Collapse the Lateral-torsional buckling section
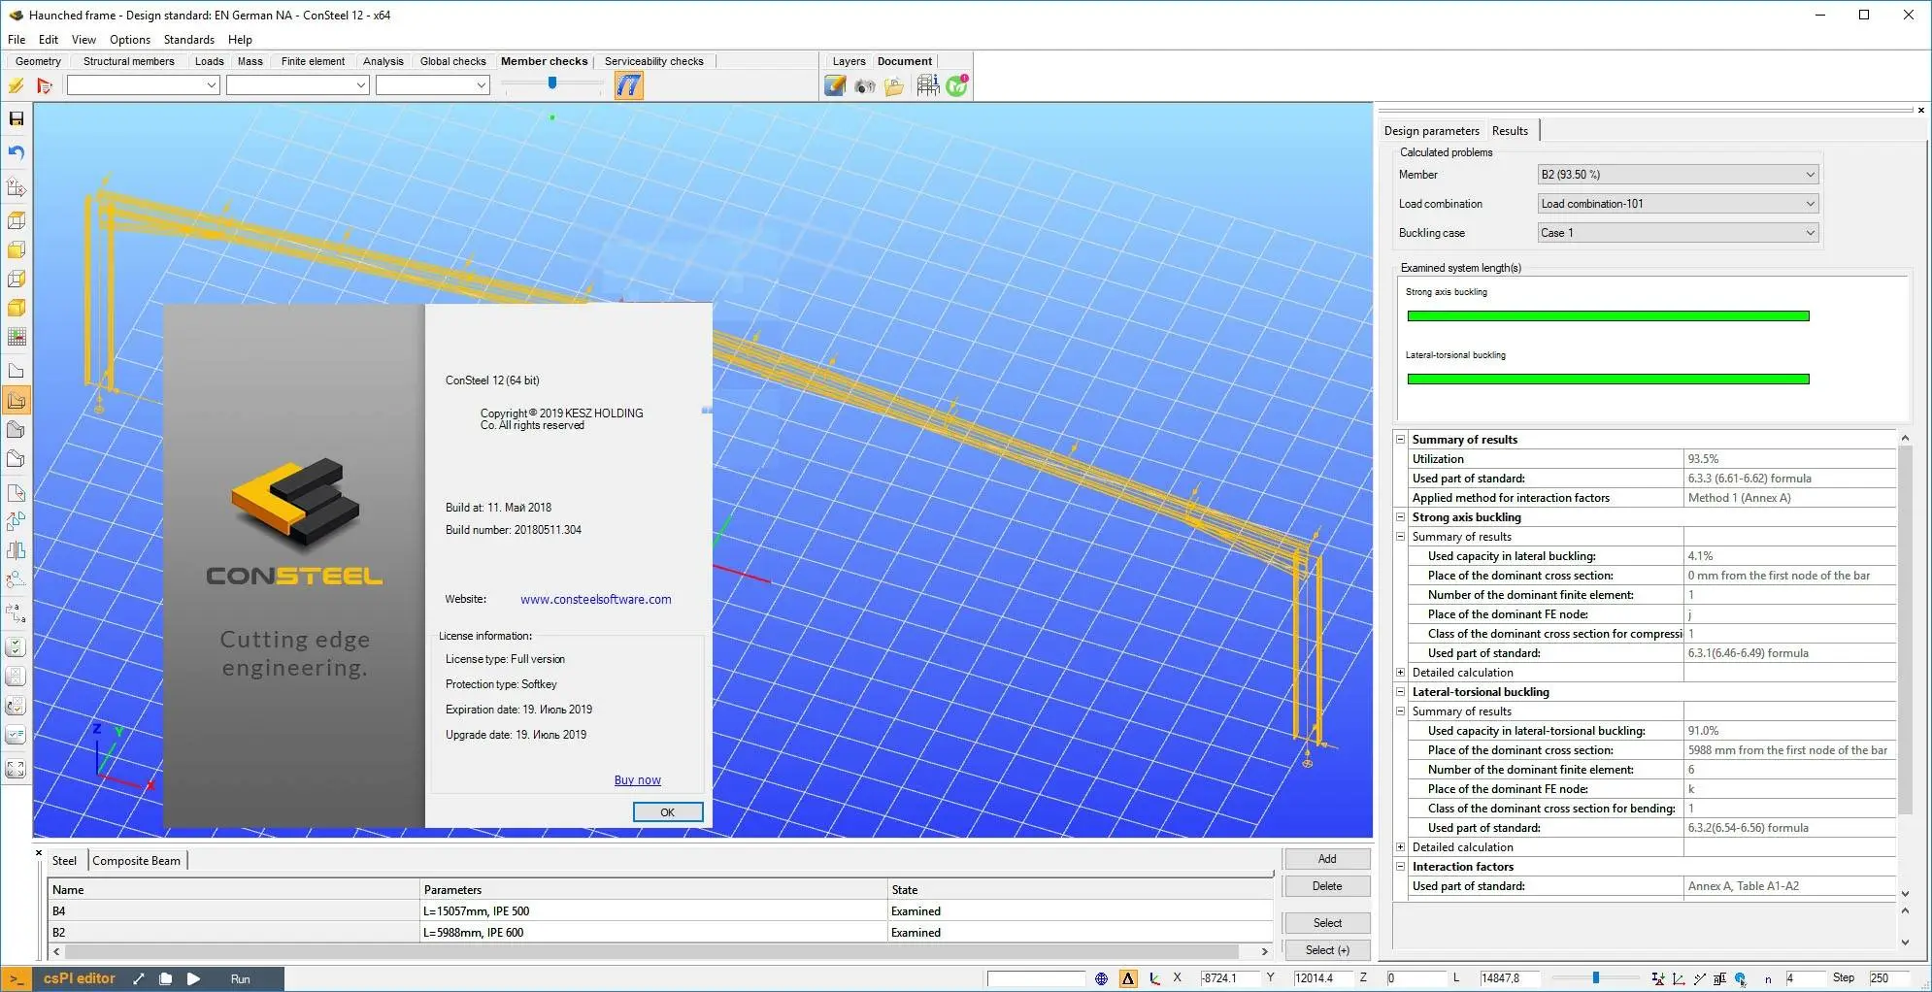Image resolution: width=1932 pixels, height=992 pixels. (1401, 692)
